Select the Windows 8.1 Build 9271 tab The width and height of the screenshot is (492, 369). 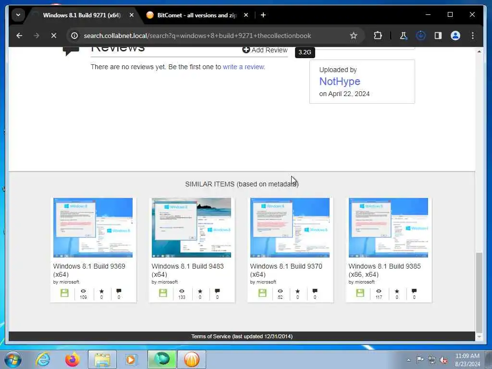click(82, 15)
